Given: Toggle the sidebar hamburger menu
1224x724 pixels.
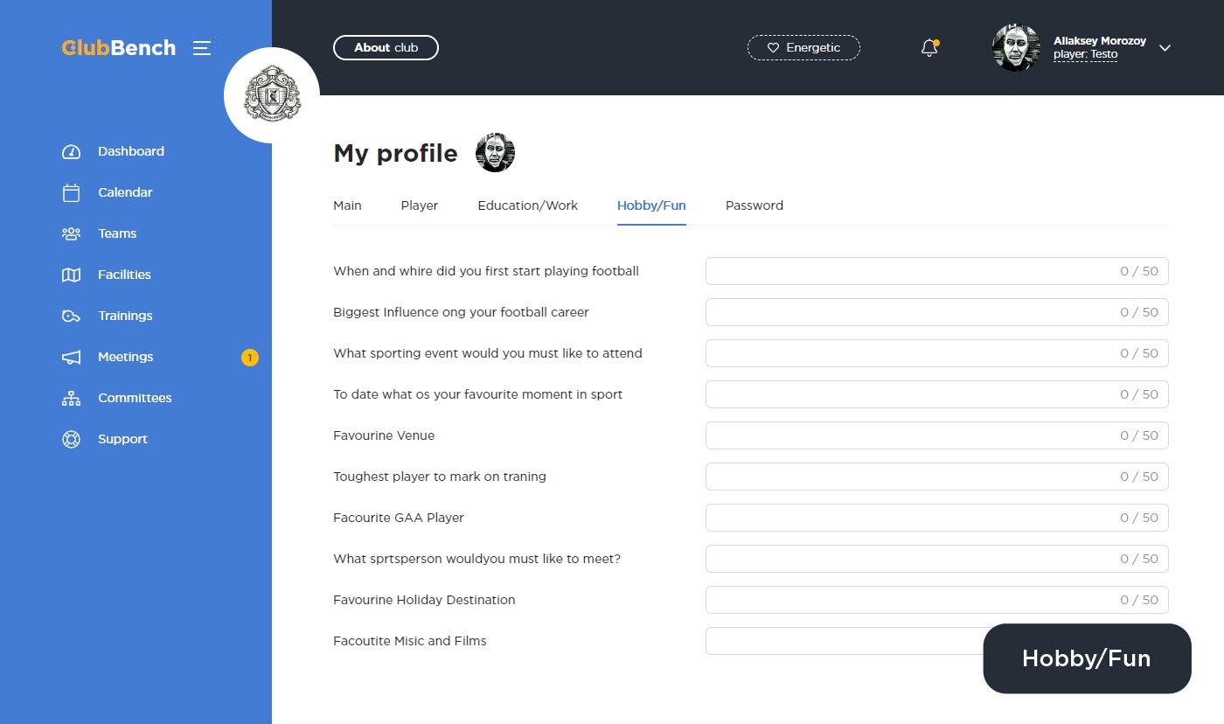Looking at the screenshot, I should coord(202,48).
